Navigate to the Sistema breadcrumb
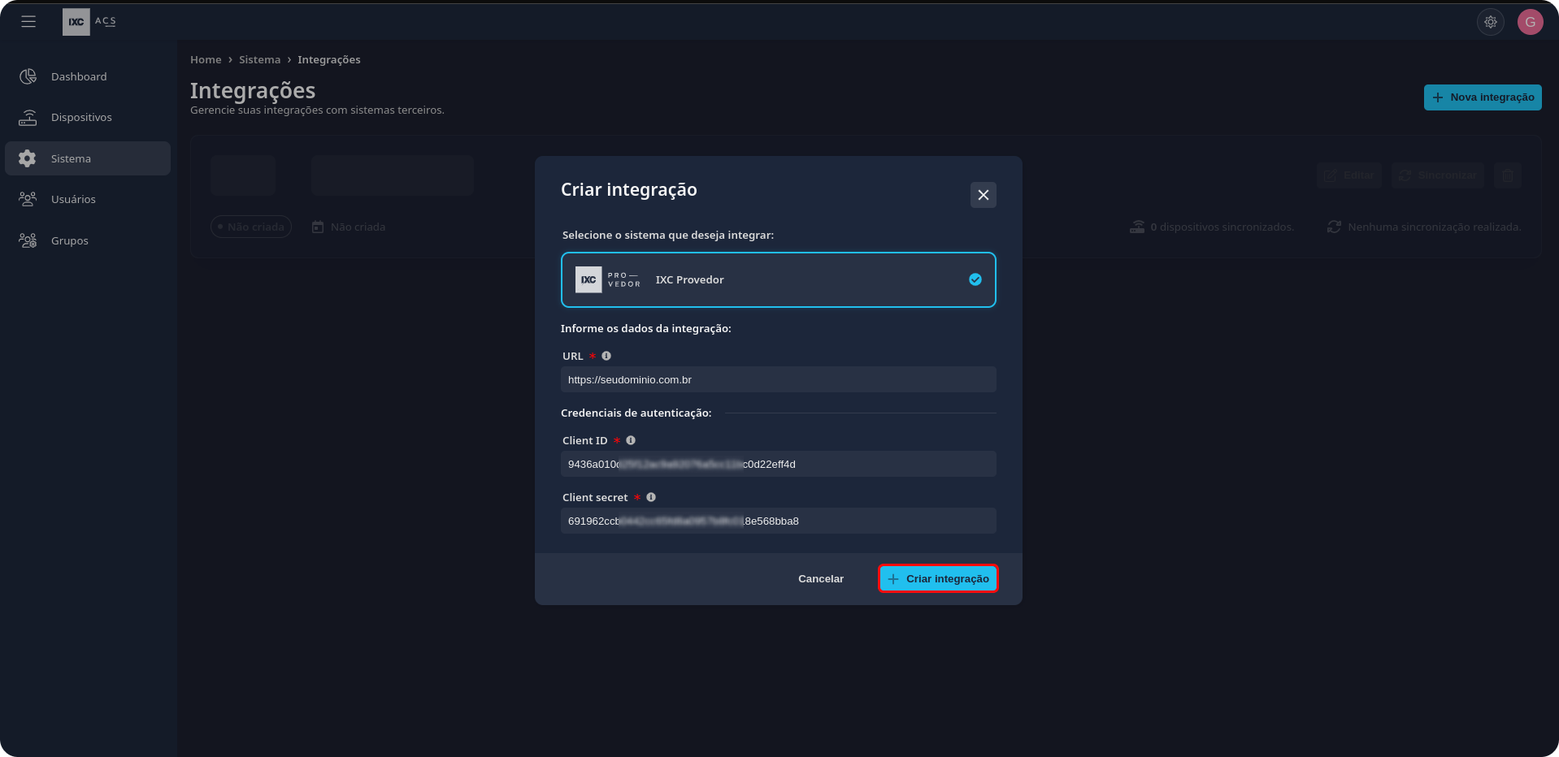This screenshot has width=1559, height=757. point(259,60)
